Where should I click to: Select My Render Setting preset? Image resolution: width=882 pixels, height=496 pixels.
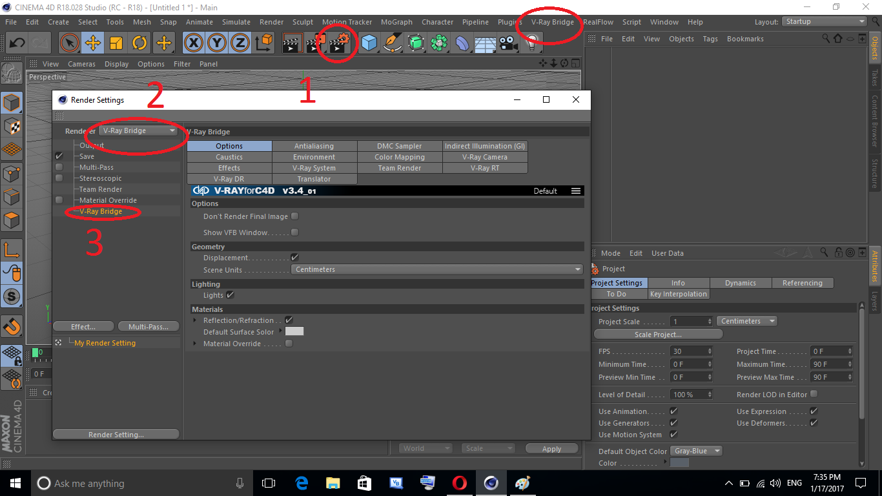[x=105, y=343]
